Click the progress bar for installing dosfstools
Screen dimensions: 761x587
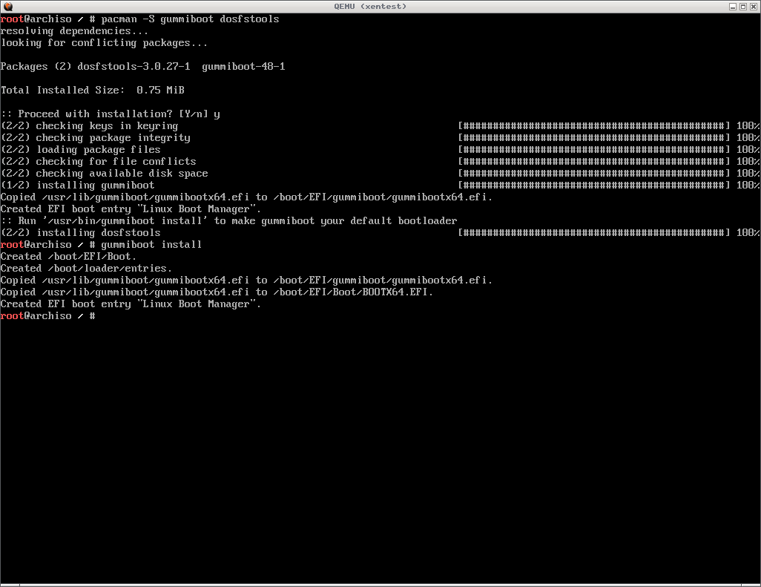[x=594, y=232]
